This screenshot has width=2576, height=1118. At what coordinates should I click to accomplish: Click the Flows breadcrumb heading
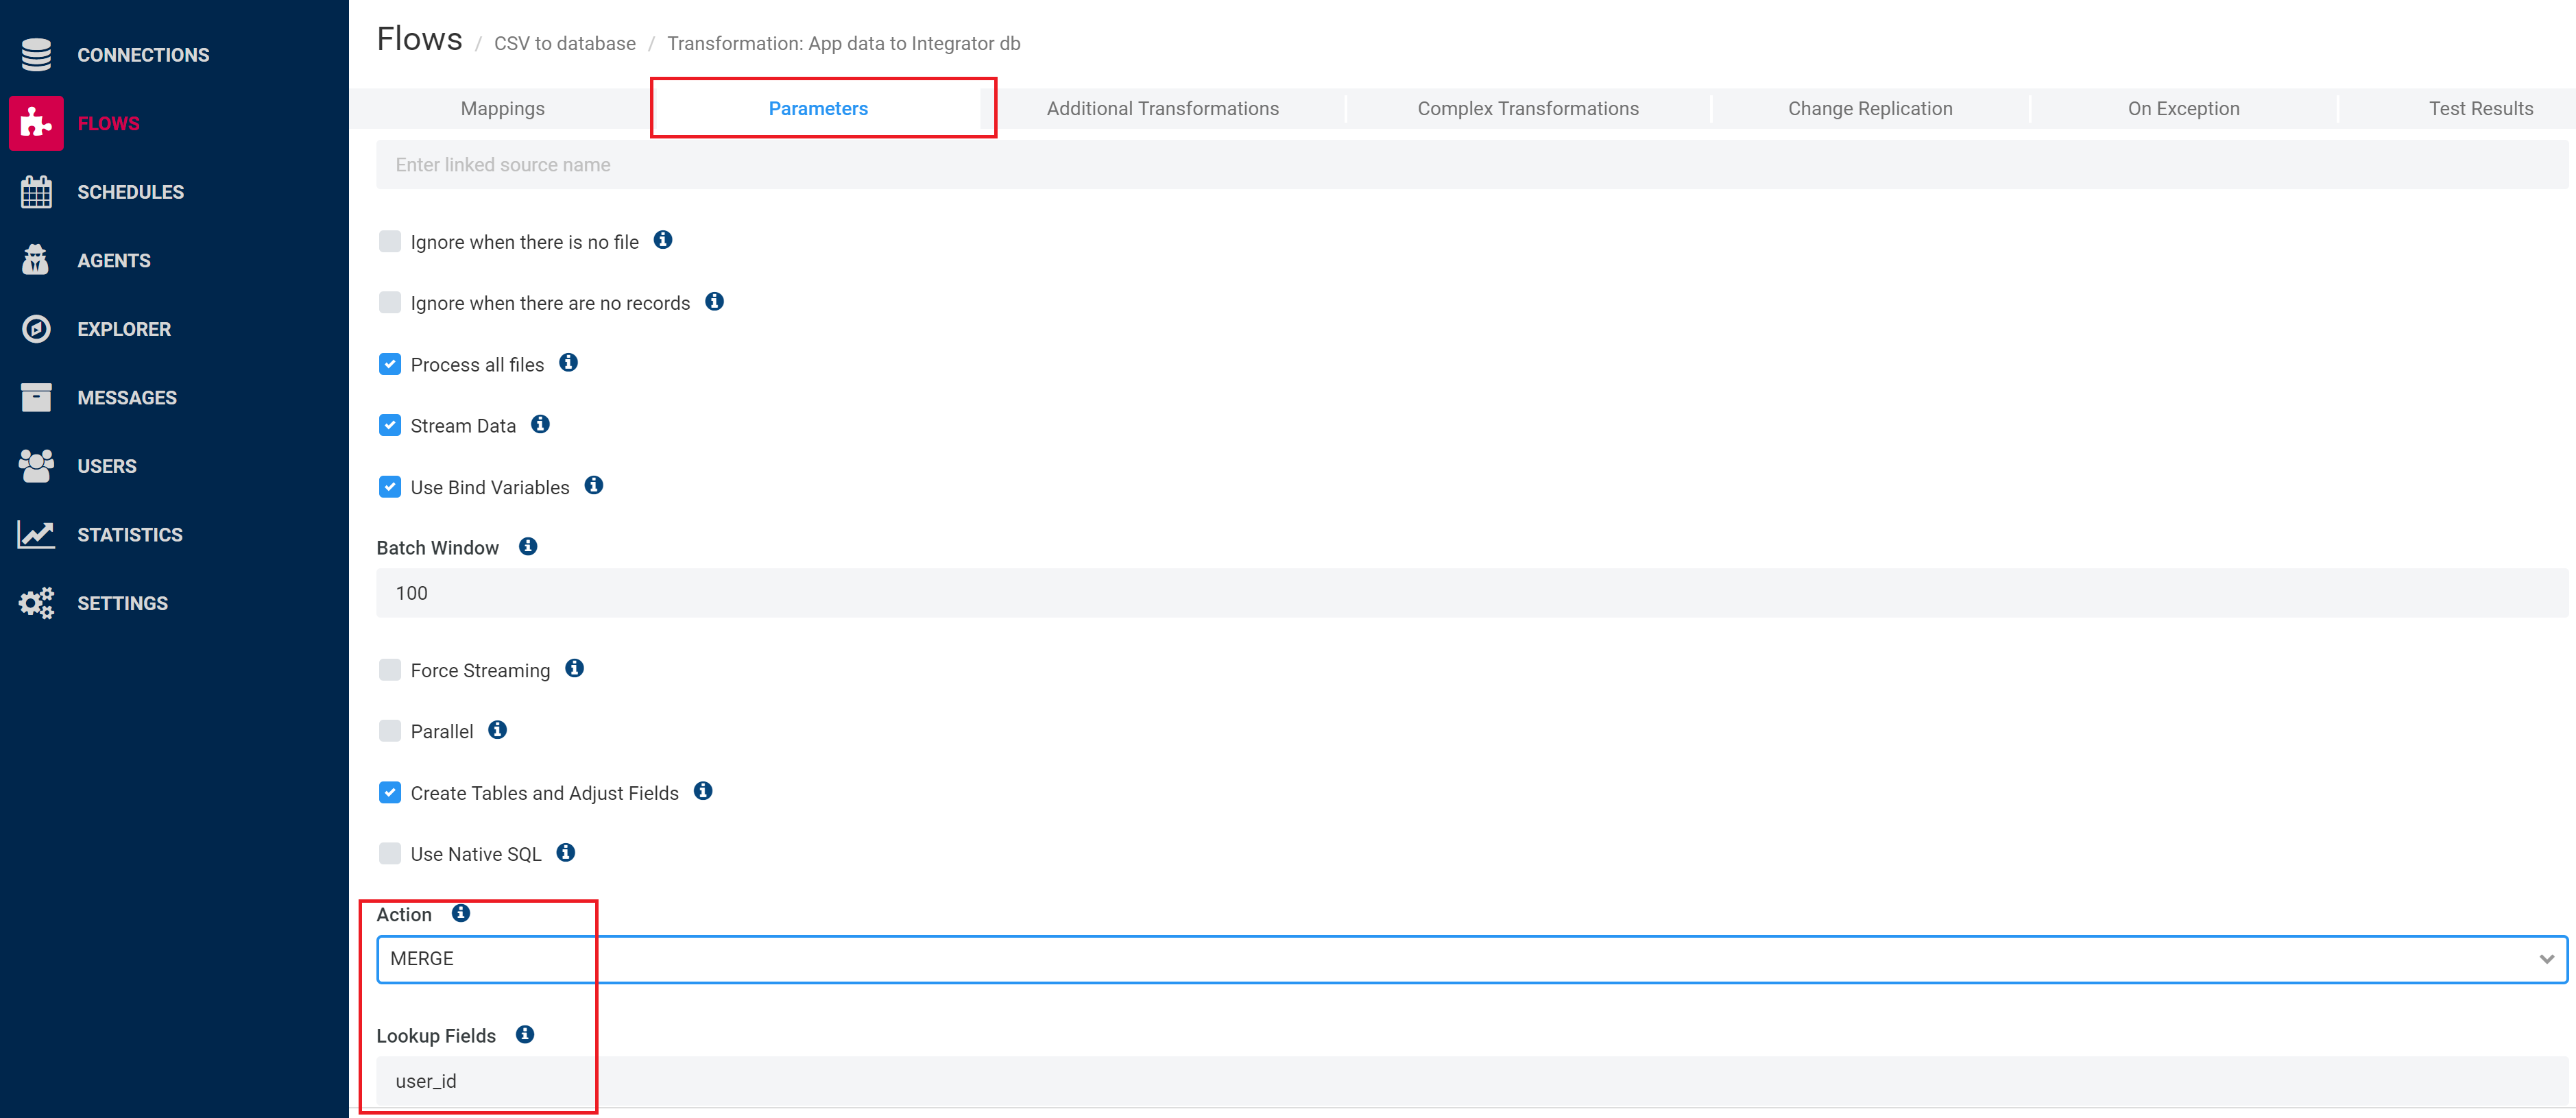point(419,40)
